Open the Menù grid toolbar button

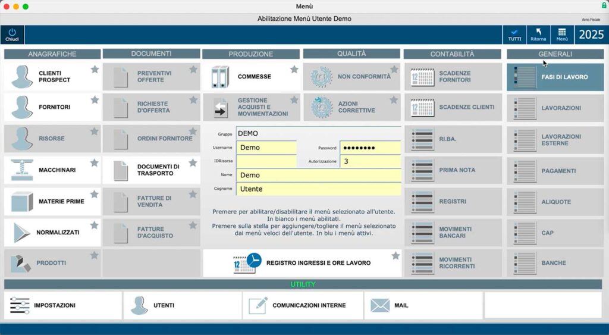pyautogui.click(x=562, y=35)
